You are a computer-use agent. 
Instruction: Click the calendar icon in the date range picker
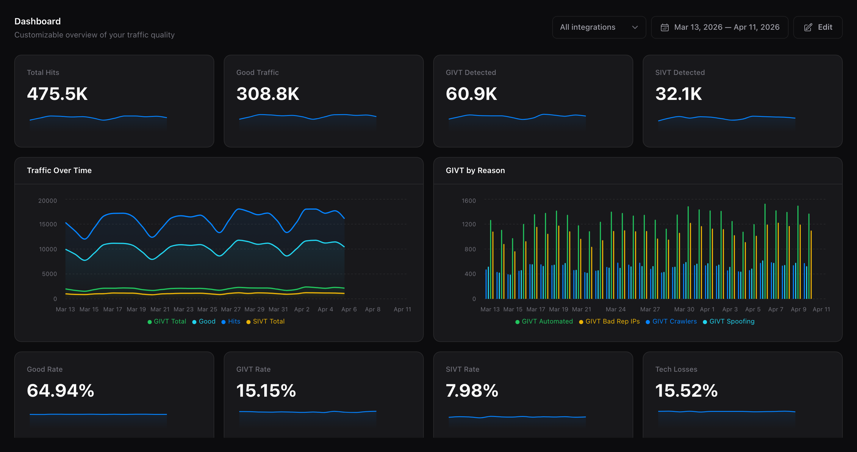click(665, 27)
